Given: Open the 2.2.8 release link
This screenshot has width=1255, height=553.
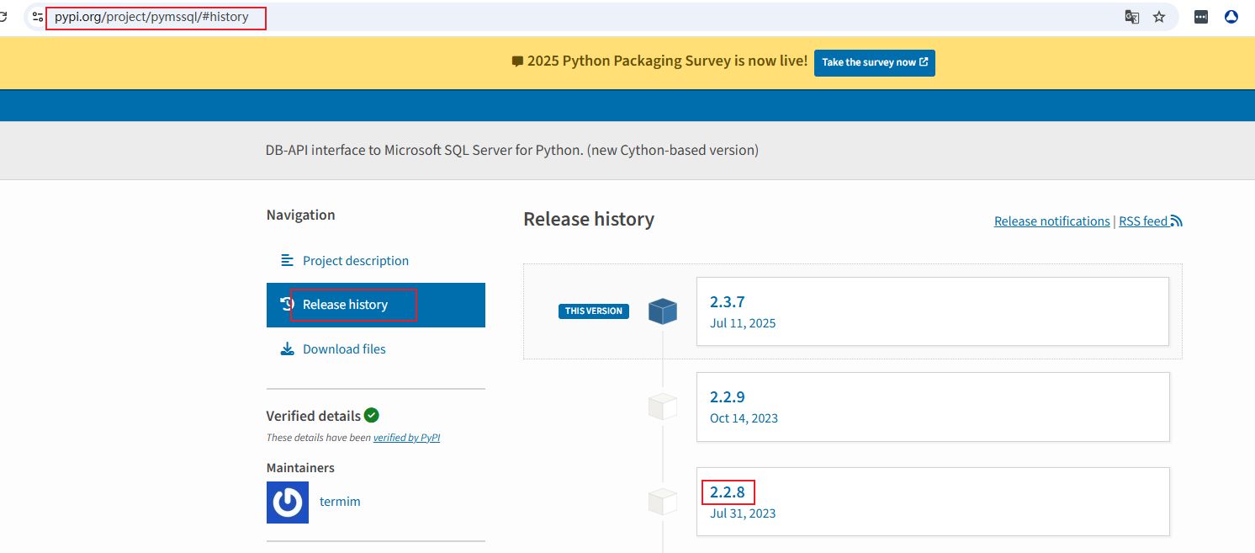Looking at the screenshot, I should pos(728,492).
